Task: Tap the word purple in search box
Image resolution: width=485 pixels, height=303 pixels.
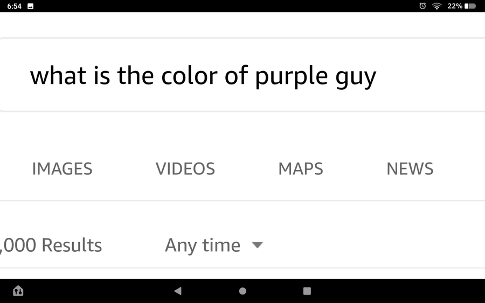Action: 291,76
